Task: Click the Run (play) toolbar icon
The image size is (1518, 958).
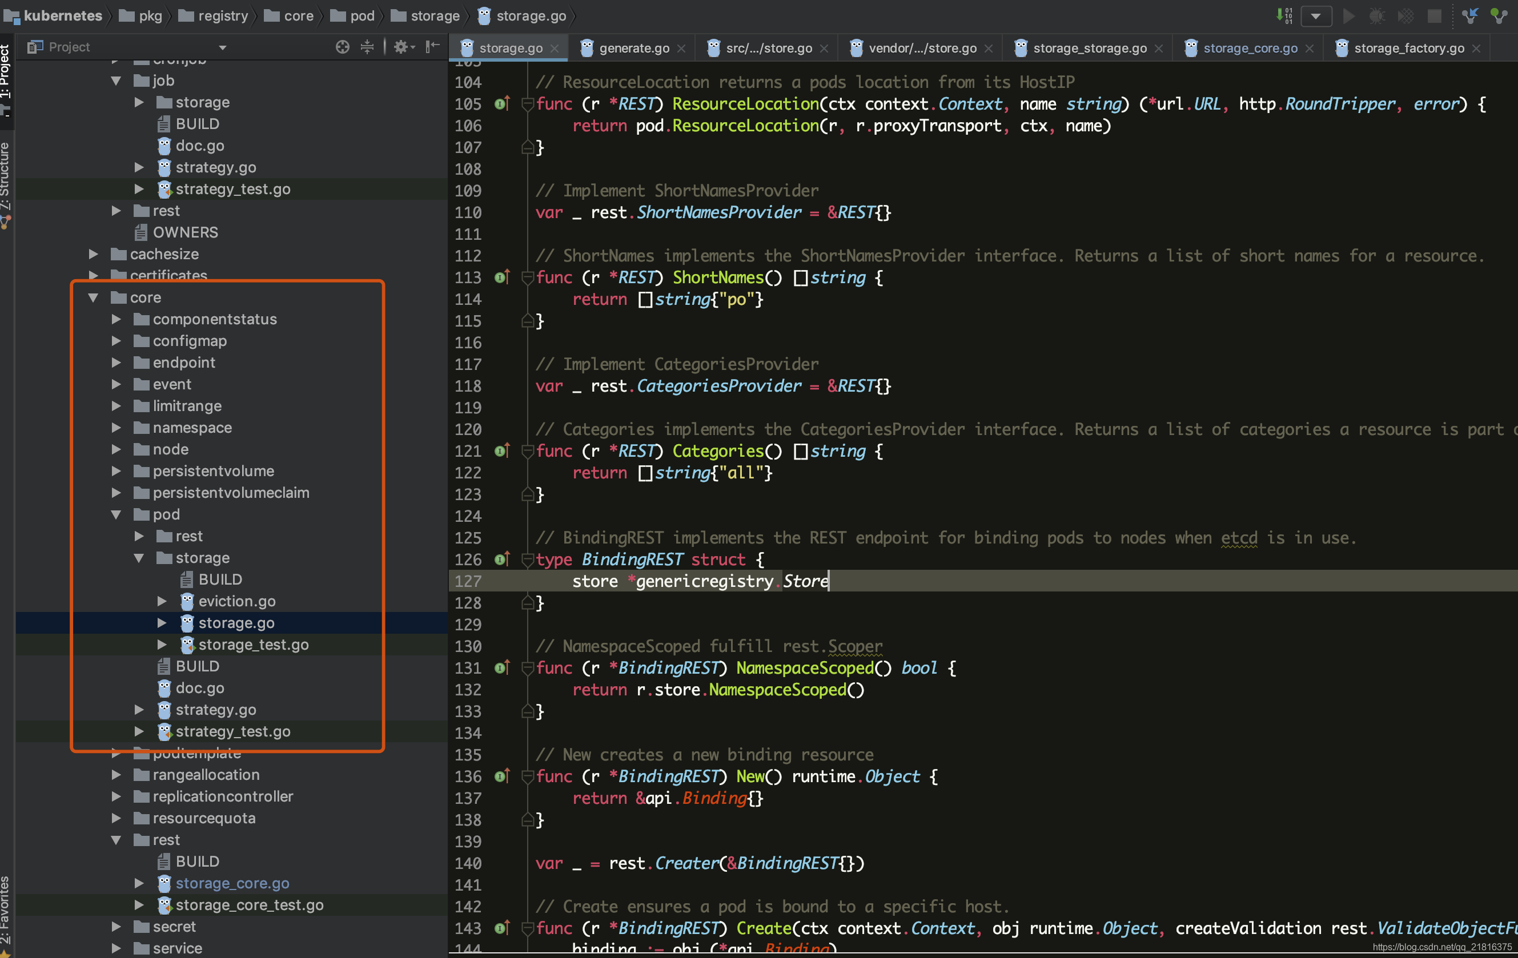Action: coord(1348,16)
